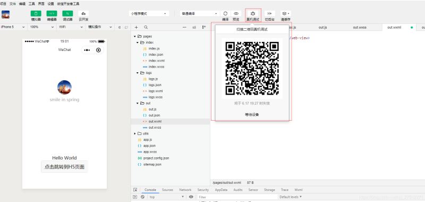Click the 清缓存 clear cache icon
The width and height of the screenshot is (425, 202).
pyautogui.click(x=285, y=14)
